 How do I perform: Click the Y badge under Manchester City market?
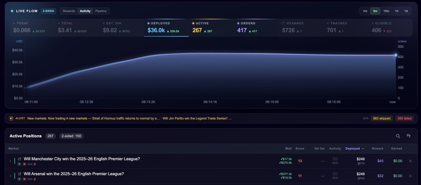point(20,164)
